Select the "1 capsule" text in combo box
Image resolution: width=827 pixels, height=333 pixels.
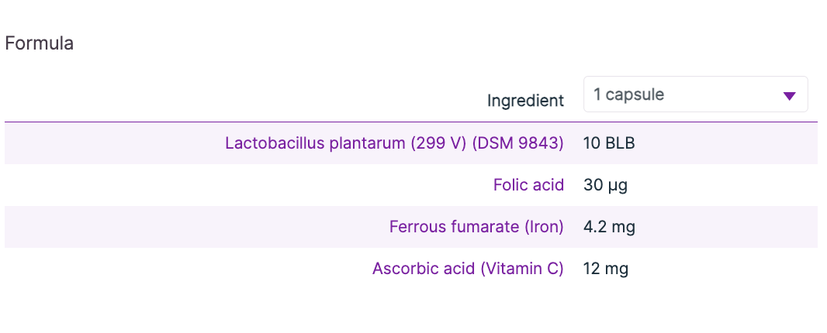[x=628, y=94]
